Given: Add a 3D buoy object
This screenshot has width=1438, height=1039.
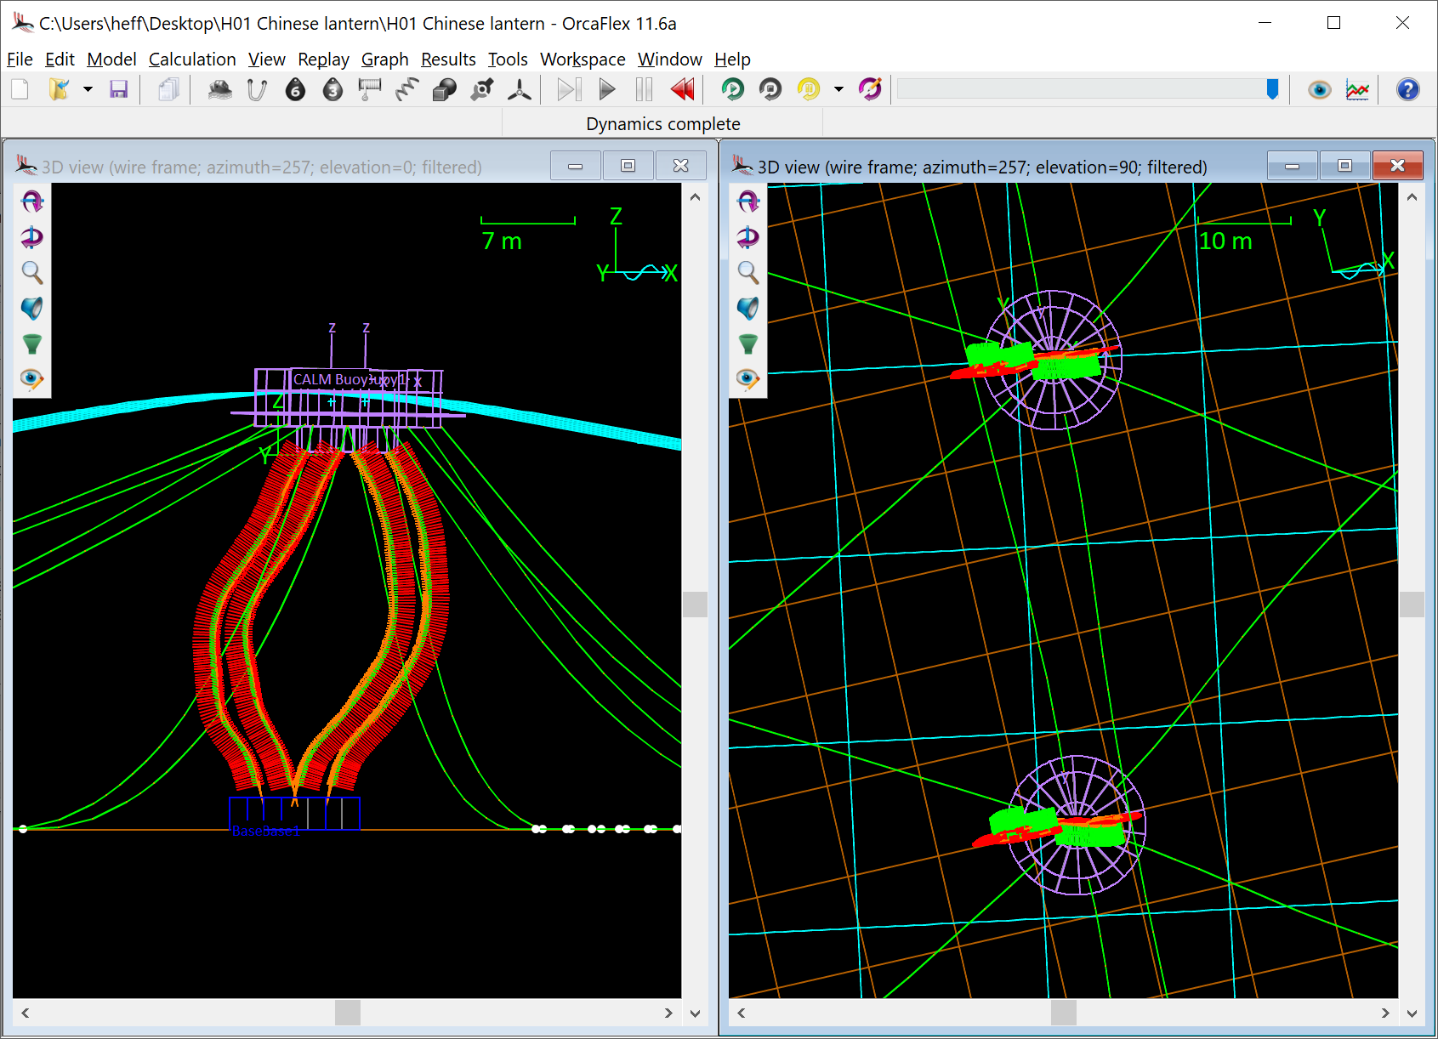Looking at the screenshot, I should click(x=333, y=89).
